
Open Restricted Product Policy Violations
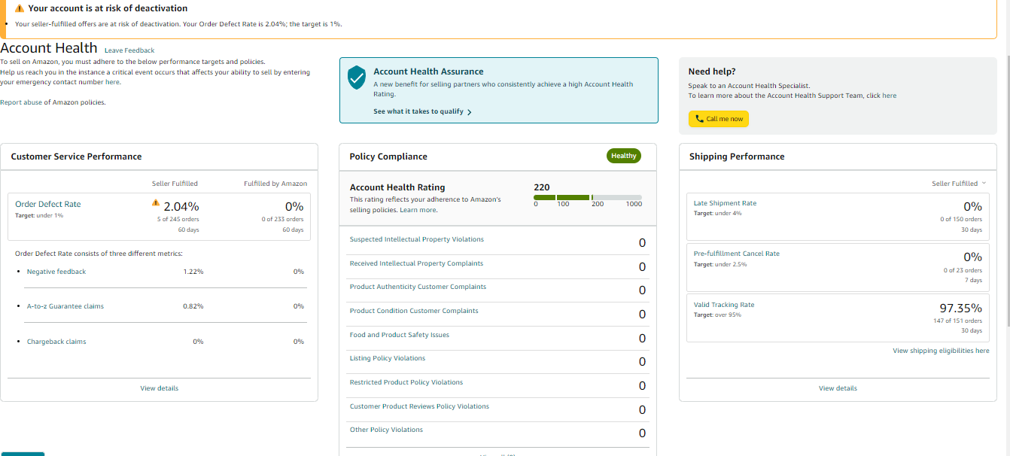(406, 382)
